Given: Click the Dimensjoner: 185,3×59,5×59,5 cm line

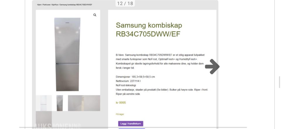Looking at the screenshot, I should point(135,77).
